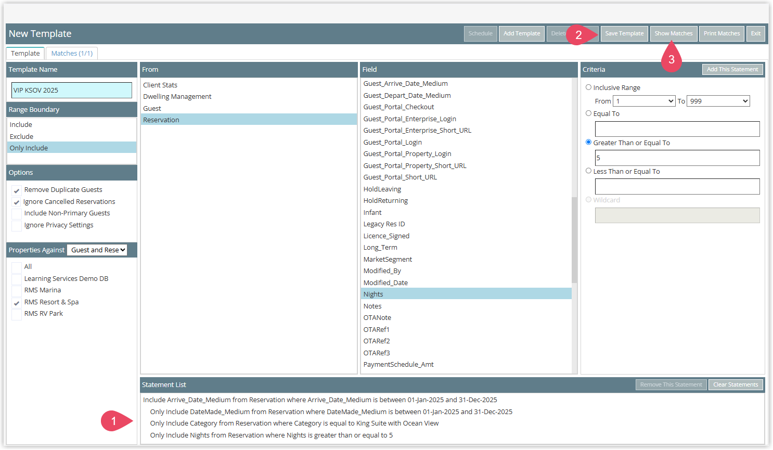Select Equal To radio button
773x450 pixels.
point(589,113)
